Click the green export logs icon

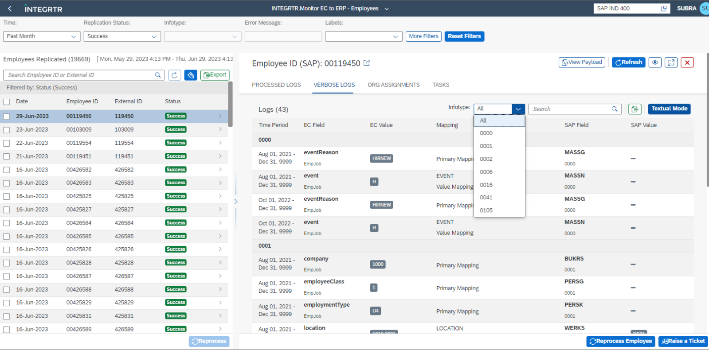(635, 109)
